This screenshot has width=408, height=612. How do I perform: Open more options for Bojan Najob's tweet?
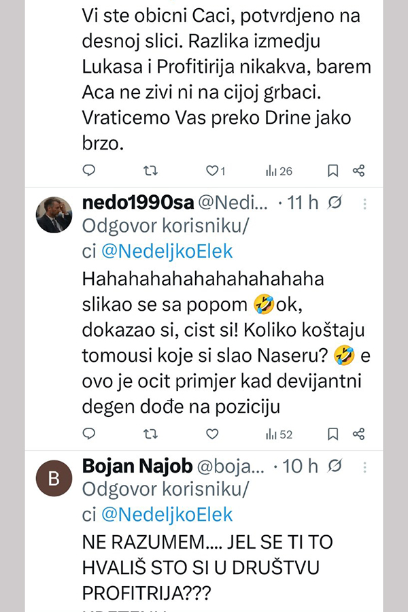click(365, 466)
